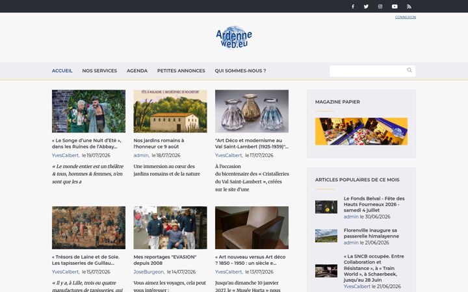468x292 pixels.
Task: Open author JoseBurgeon profile link
Action: pos(149,272)
